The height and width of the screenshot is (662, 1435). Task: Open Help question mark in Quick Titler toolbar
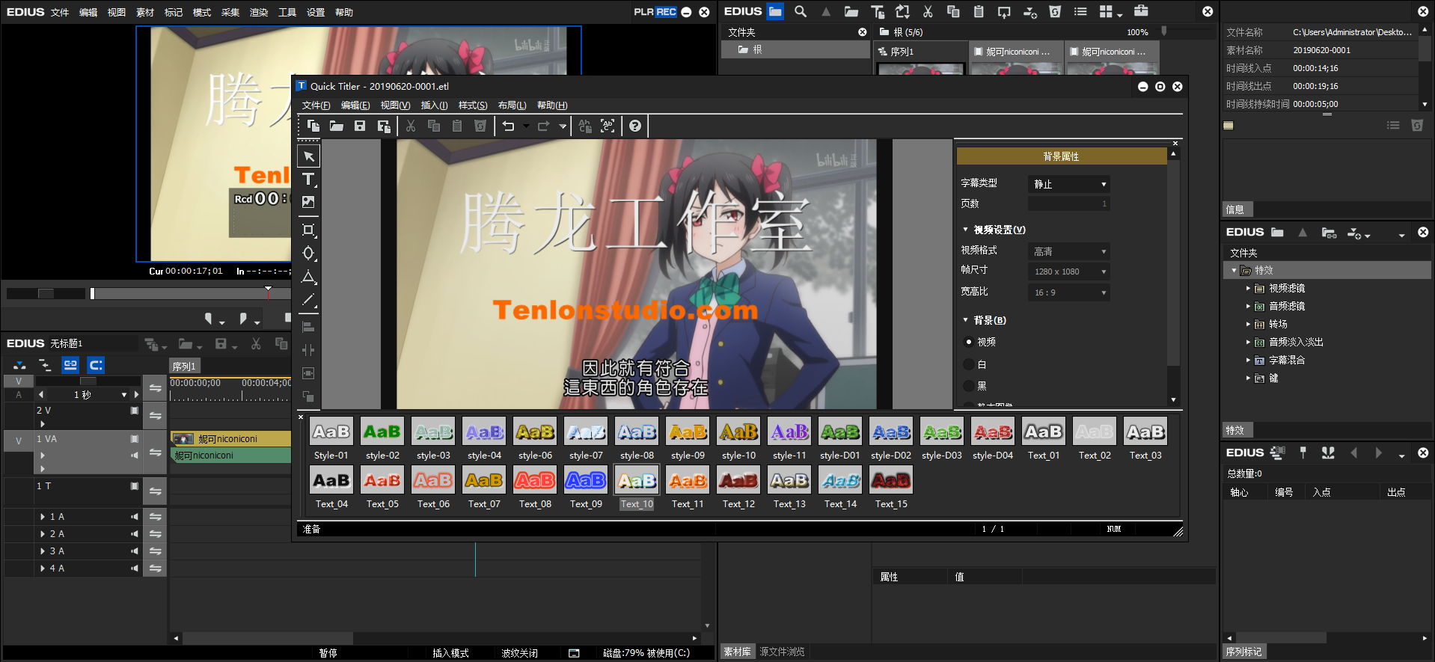635,126
